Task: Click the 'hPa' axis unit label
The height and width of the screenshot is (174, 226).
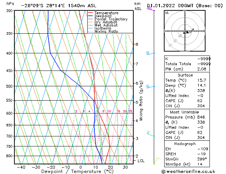Action: (10, 4)
